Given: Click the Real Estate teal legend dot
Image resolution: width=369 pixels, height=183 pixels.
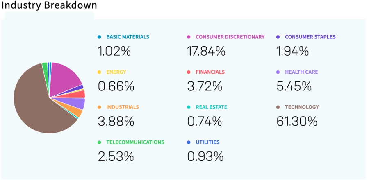Looking at the screenshot, I should pos(189,107).
